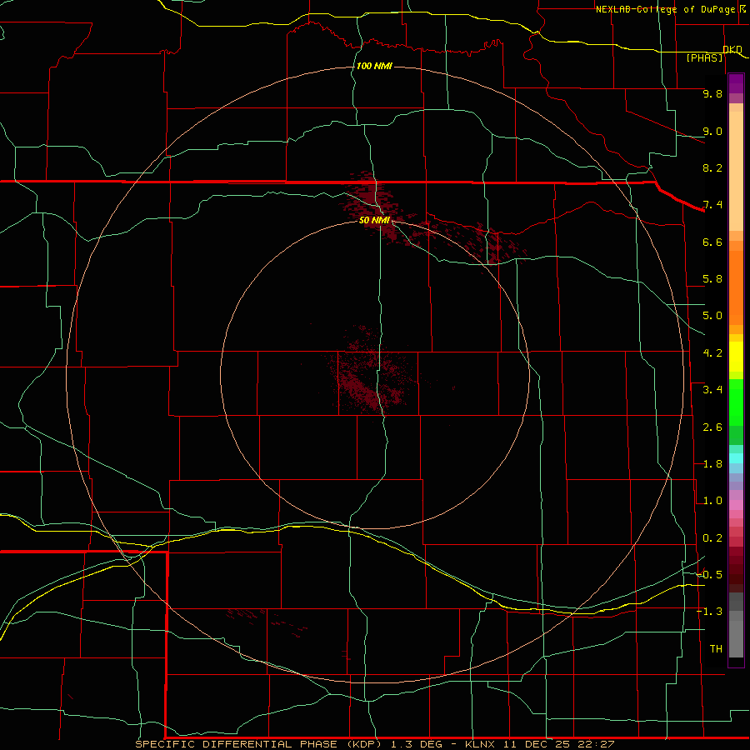Select the 50 NMI range ring label
The height and width of the screenshot is (750, 750).
[374, 220]
